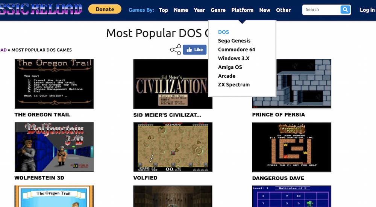Open Dangerous Dave thumbnail
Screen dimensions: 376x207
coord(292,147)
